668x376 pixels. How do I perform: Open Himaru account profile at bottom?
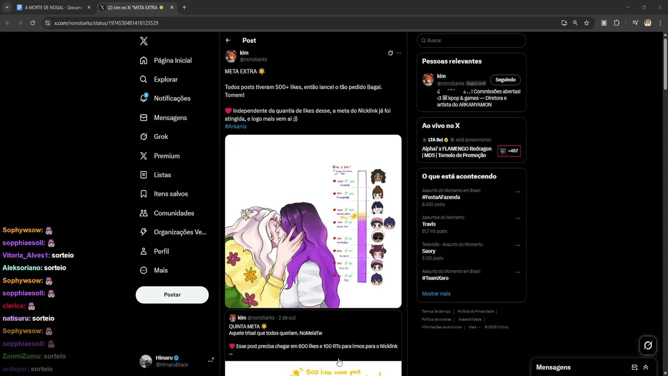pyautogui.click(x=172, y=361)
